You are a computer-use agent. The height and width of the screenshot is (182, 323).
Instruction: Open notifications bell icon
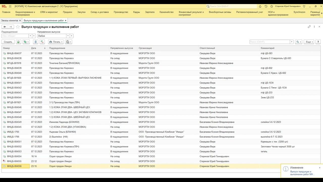[x=260, y=6]
